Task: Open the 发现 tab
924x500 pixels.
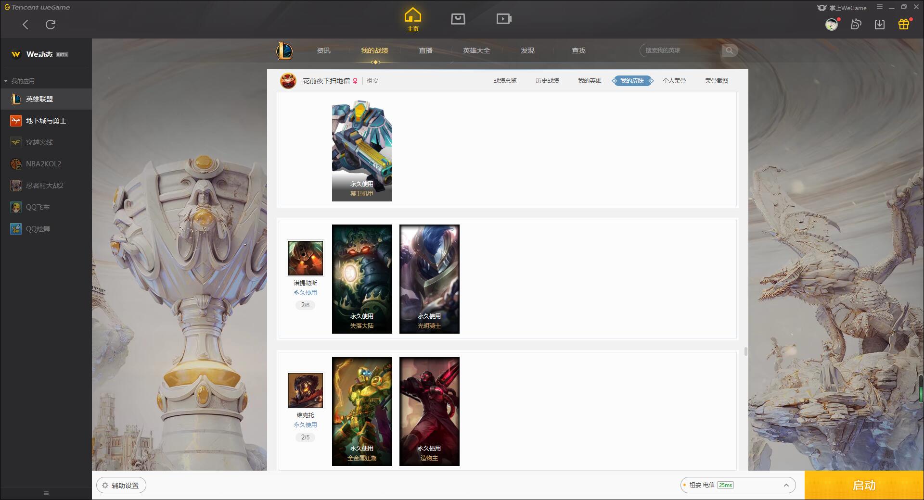Action: point(527,50)
